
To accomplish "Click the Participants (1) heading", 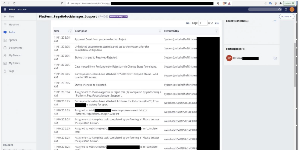I will [235, 49].
